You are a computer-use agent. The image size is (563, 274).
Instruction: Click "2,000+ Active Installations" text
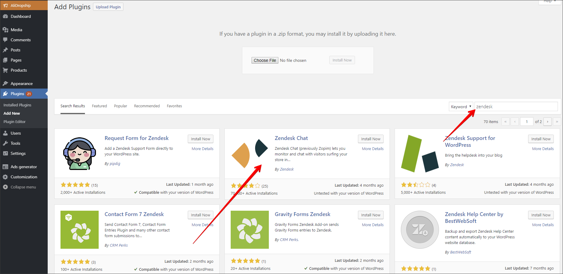point(83,192)
